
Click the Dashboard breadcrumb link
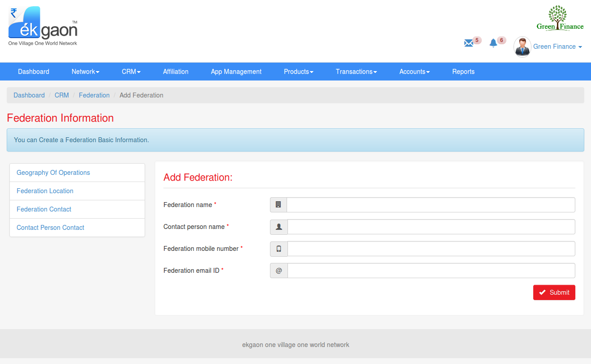click(x=29, y=95)
